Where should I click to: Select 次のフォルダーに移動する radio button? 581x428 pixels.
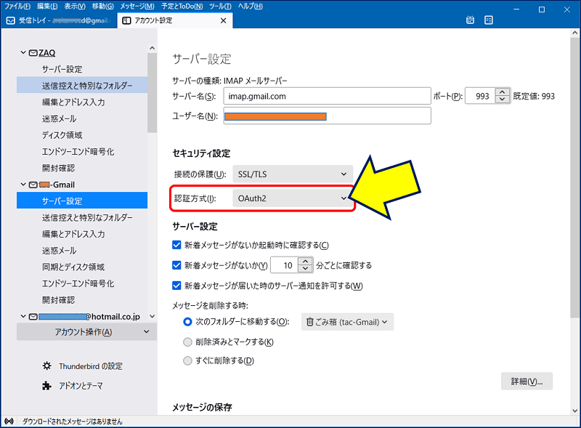coord(187,322)
